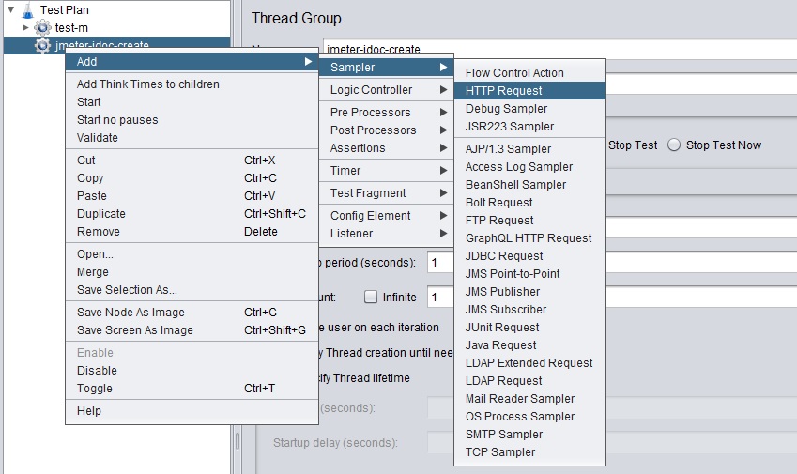Choose HTTP Request from the sampler list
797x474 pixels.
click(504, 91)
